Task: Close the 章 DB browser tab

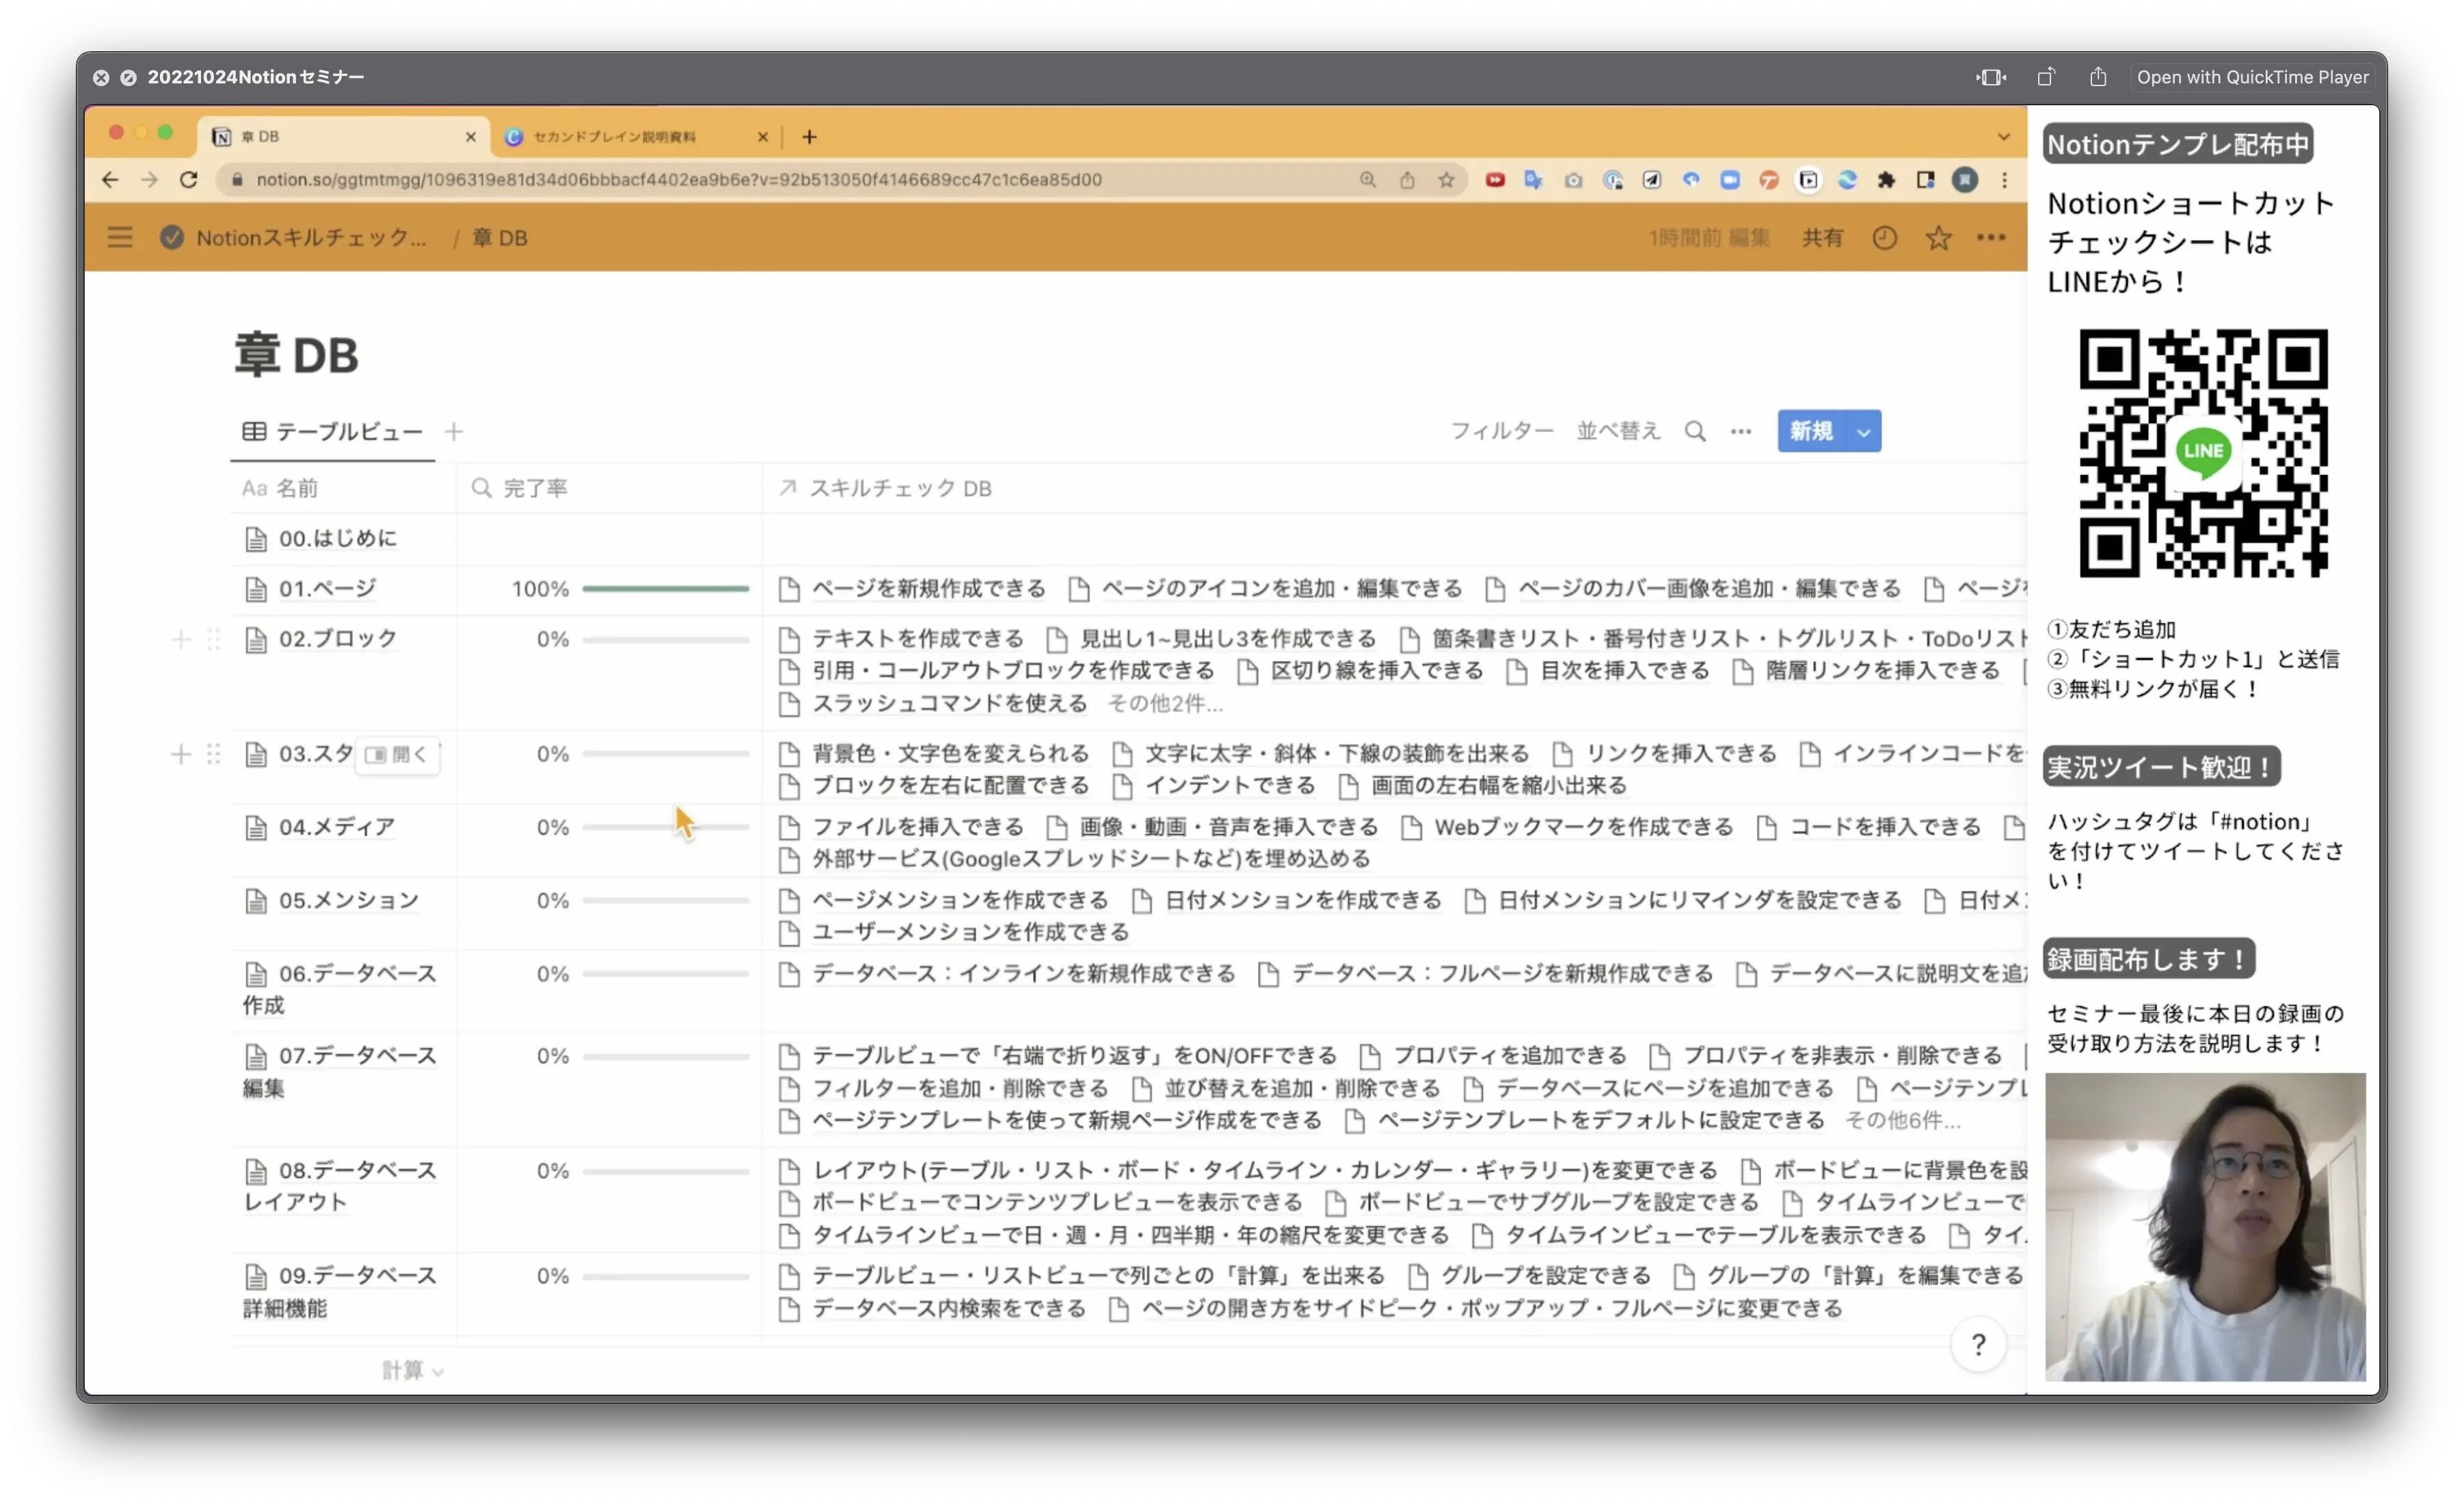Action: [x=471, y=137]
